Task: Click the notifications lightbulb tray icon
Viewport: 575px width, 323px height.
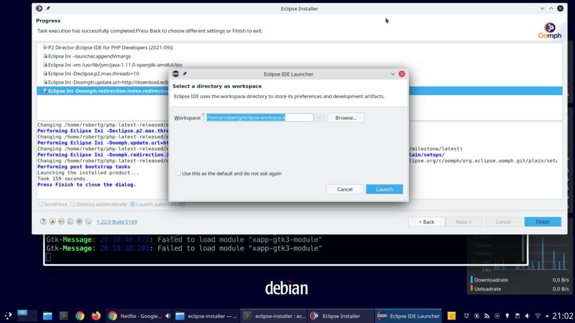Action: 507,316
